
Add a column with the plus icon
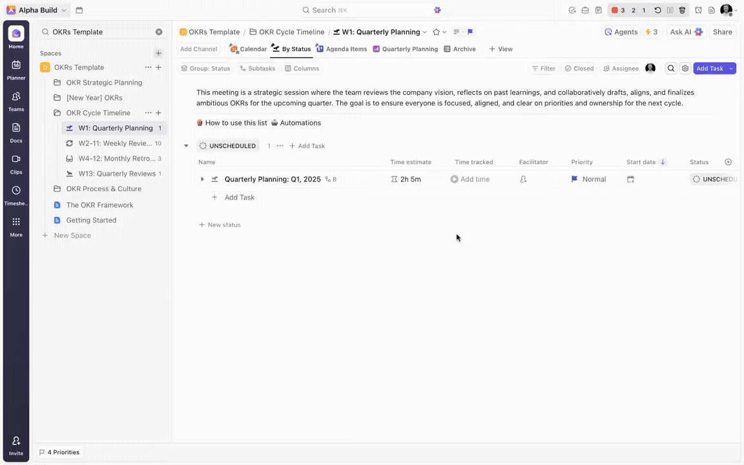point(728,162)
